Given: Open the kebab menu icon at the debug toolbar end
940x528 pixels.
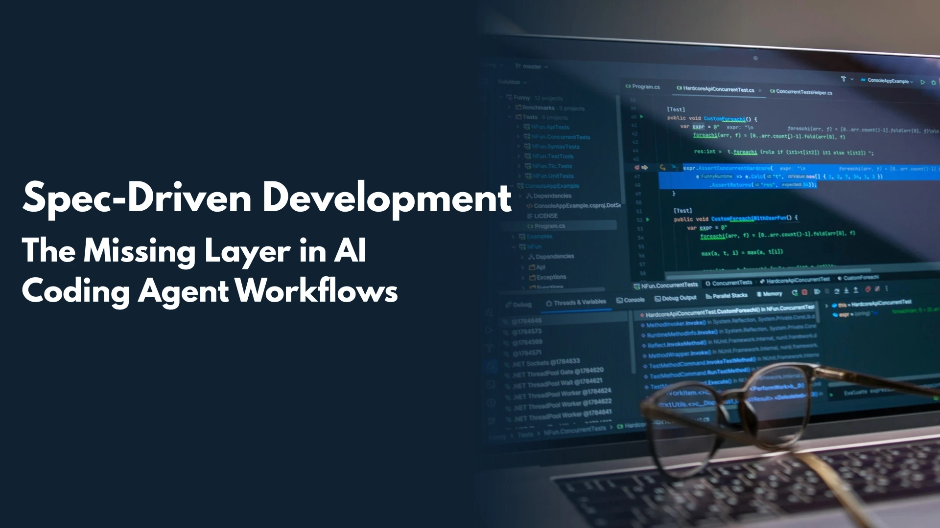Looking at the screenshot, I should click(x=887, y=290).
